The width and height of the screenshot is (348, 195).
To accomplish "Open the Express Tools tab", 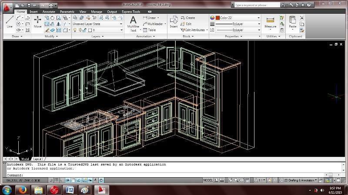I will click(x=131, y=12).
